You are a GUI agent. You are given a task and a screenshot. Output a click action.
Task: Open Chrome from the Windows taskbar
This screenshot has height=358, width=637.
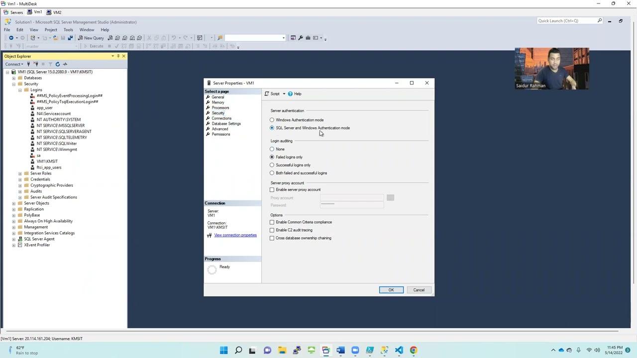(414, 350)
